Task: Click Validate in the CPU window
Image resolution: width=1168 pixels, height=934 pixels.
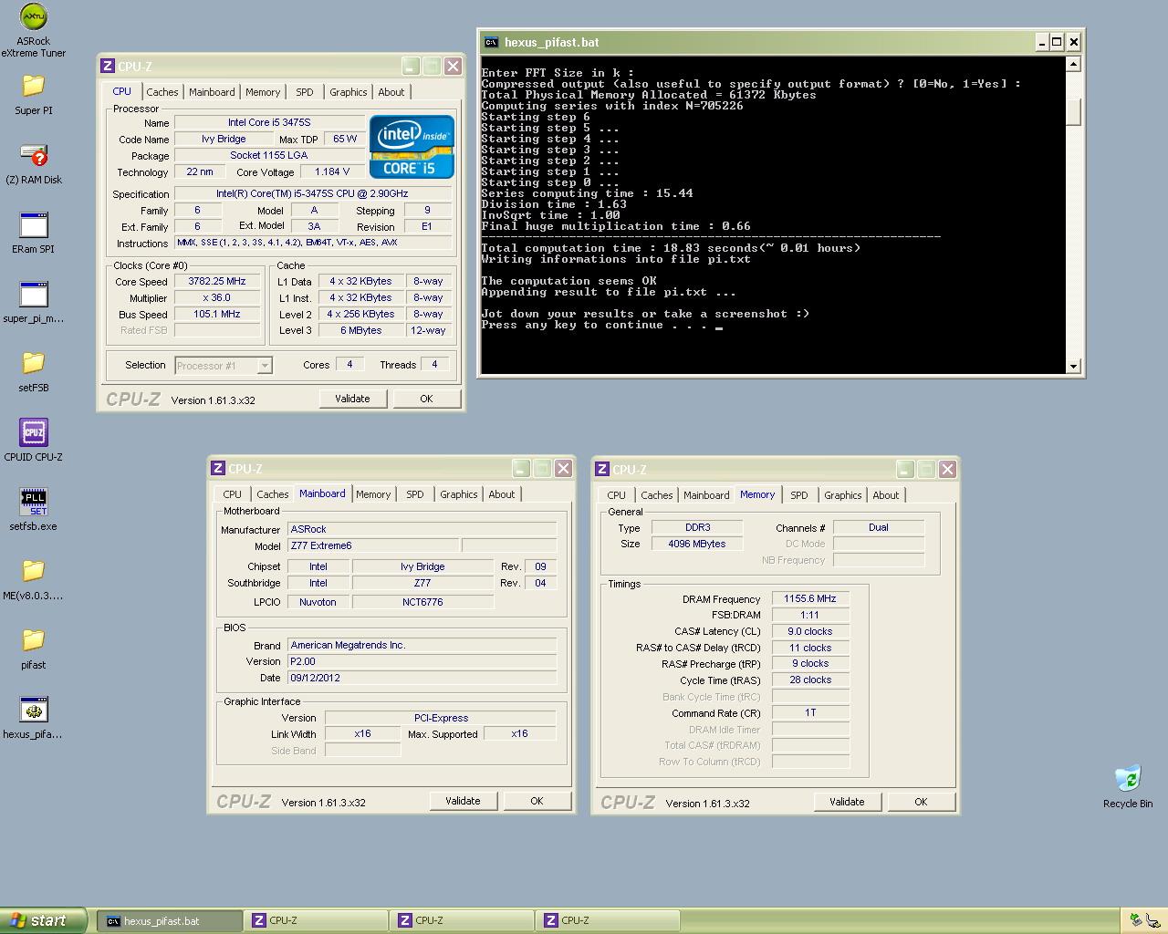Action: [x=352, y=399]
